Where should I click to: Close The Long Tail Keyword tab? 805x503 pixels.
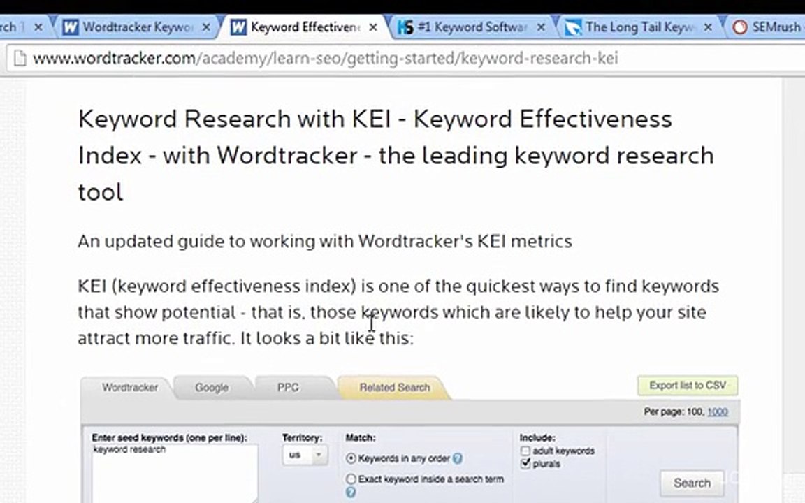(707, 27)
